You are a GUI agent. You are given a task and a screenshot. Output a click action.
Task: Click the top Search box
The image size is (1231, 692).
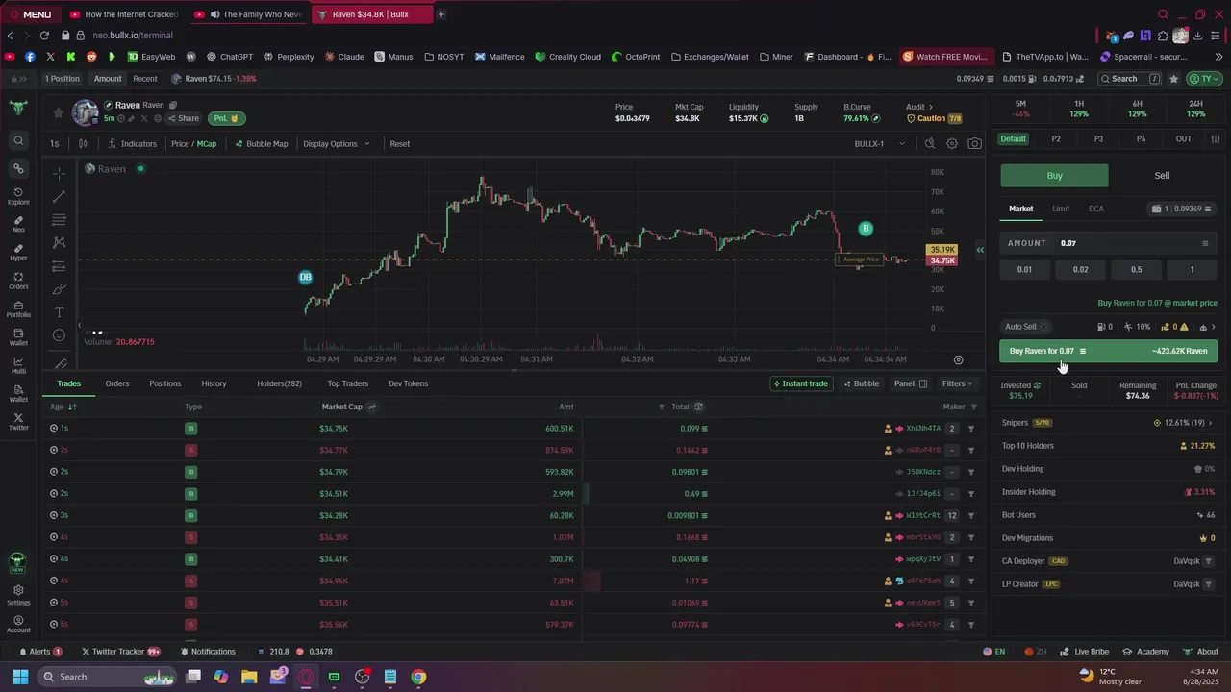pos(1129,79)
